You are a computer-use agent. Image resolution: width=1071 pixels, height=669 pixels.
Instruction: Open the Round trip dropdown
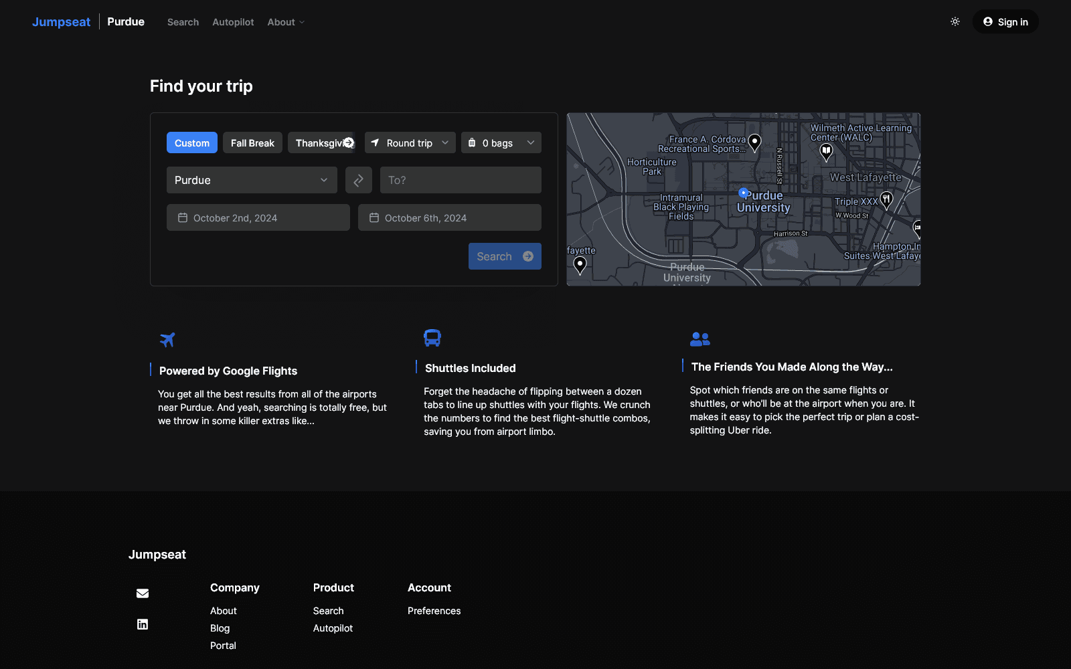coord(410,142)
